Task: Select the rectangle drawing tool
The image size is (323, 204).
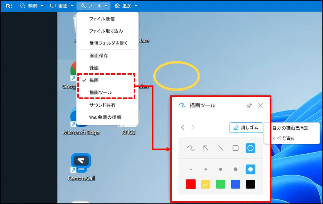Action: click(235, 148)
